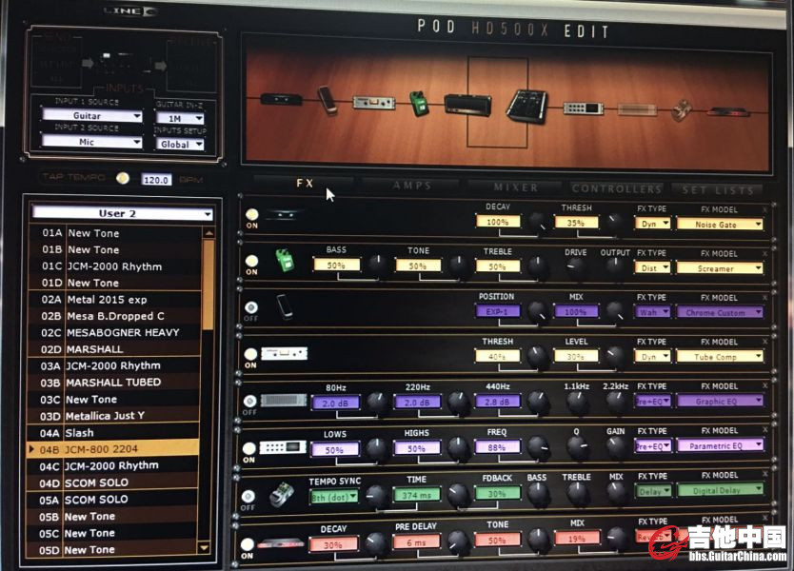Click the preset list scroll-up arrow
Image resolution: width=794 pixels, height=571 pixels.
208,232
